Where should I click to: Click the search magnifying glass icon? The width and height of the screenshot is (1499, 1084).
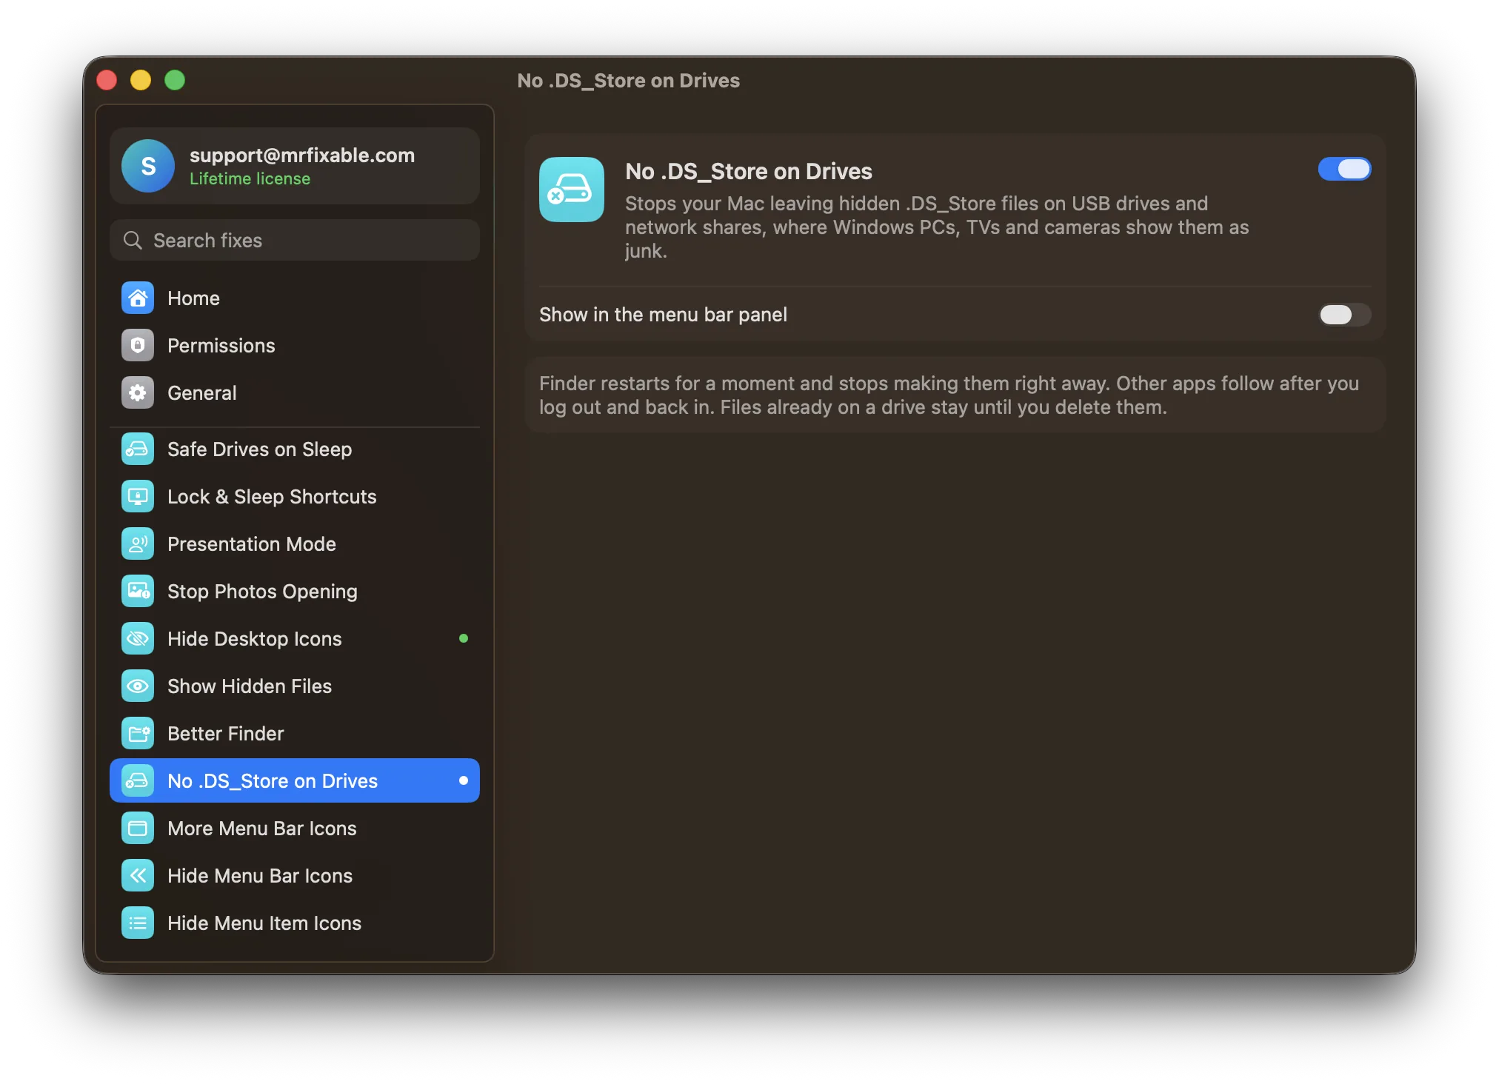click(133, 240)
